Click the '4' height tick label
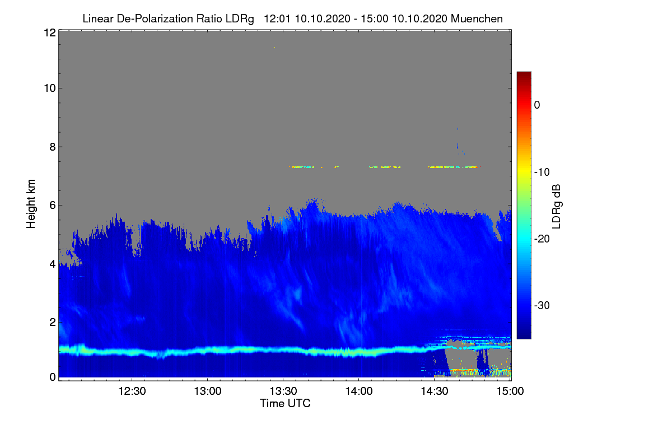This screenshot has width=672, height=448. pos(52,263)
